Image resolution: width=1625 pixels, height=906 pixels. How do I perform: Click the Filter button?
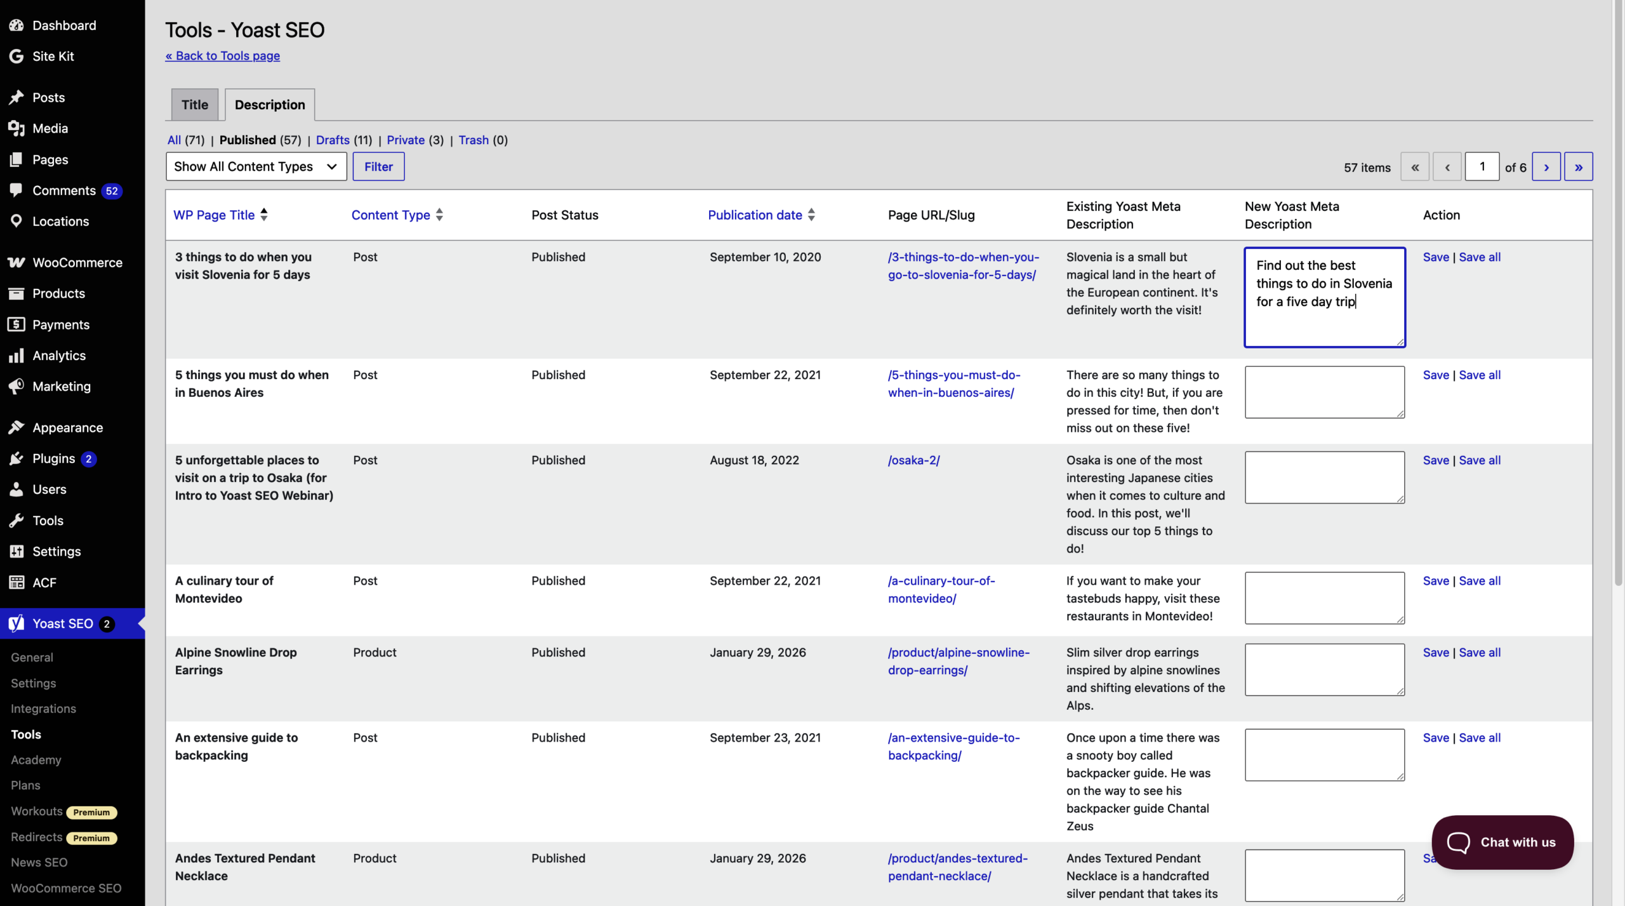click(x=378, y=166)
